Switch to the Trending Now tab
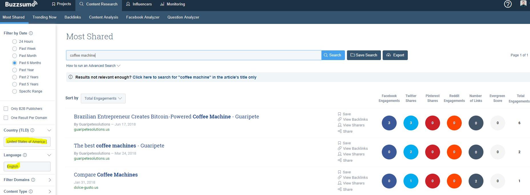The height and width of the screenshot is (195, 530). 45,17
